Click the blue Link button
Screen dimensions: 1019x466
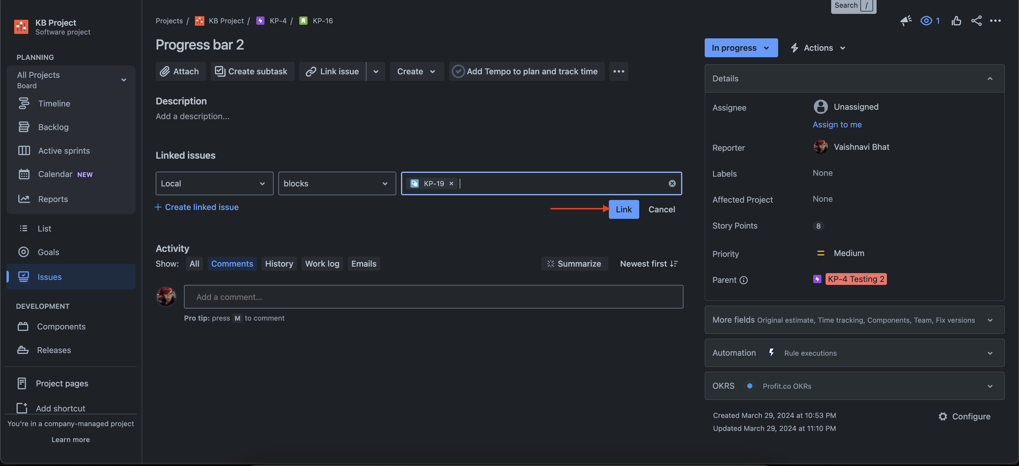tap(623, 209)
